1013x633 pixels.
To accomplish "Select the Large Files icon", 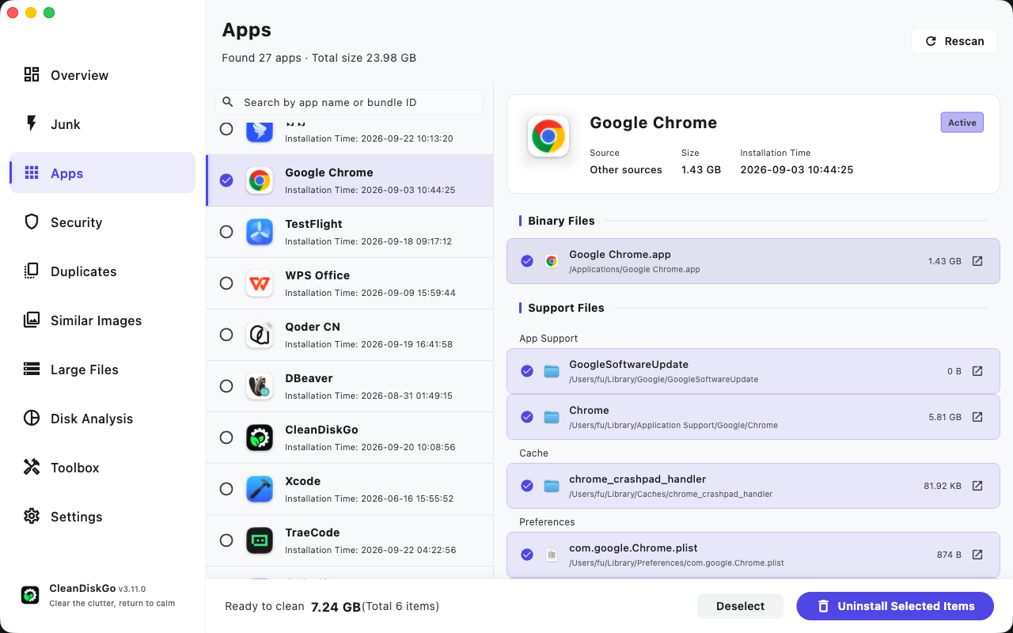I will pyautogui.click(x=32, y=369).
